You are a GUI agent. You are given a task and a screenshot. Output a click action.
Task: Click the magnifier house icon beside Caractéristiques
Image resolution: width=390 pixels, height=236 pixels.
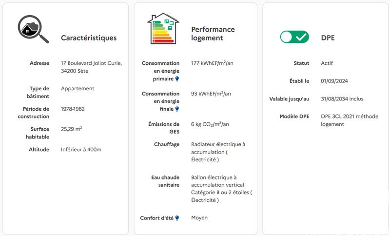(x=33, y=29)
